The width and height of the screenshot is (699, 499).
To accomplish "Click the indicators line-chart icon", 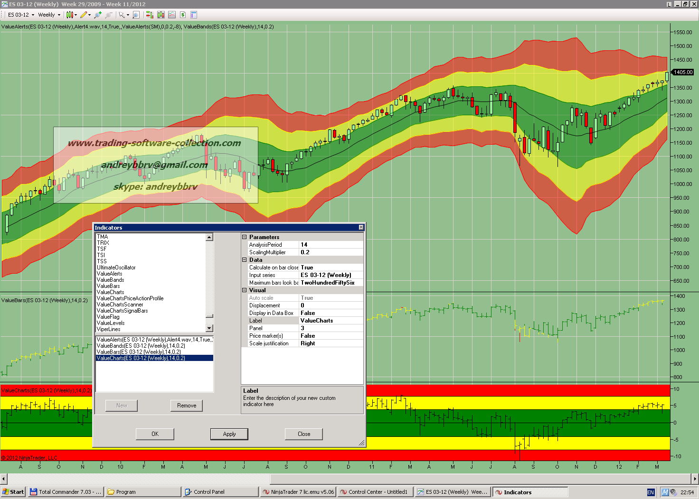I will [172, 15].
